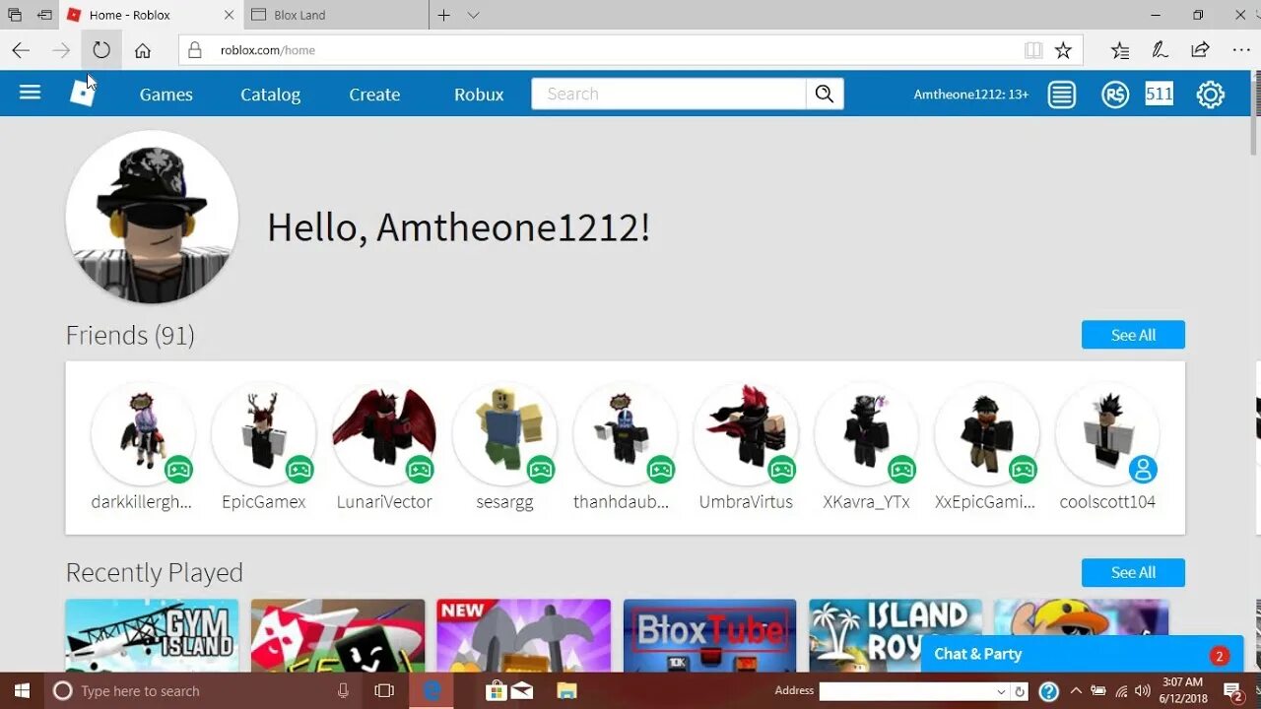Open friend darkkillergh... avatar
The height and width of the screenshot is (709, 1261).
[143, 434]
